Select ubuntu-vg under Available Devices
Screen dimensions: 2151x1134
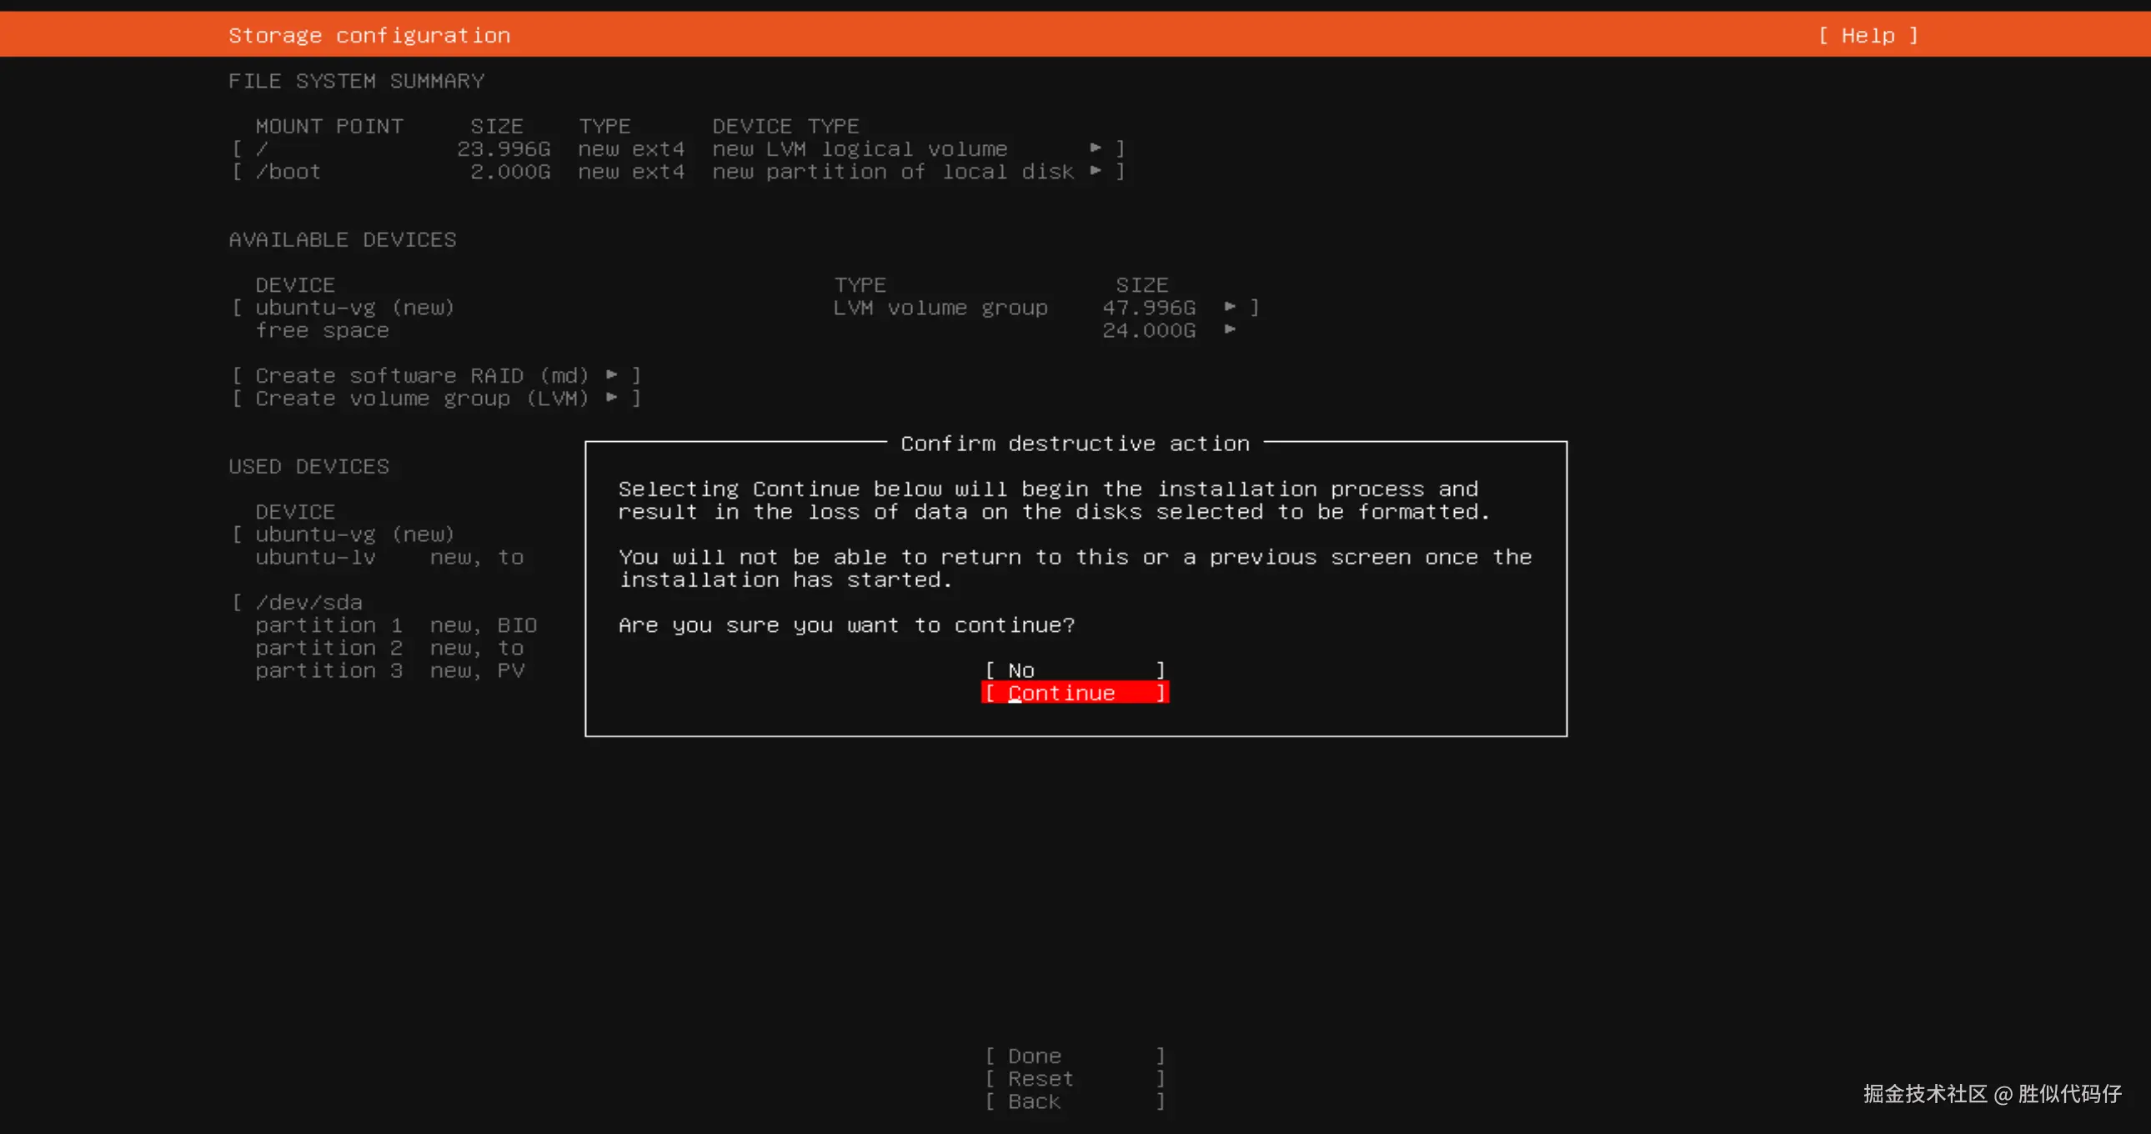pyautogui.click(x=354, y=308)
